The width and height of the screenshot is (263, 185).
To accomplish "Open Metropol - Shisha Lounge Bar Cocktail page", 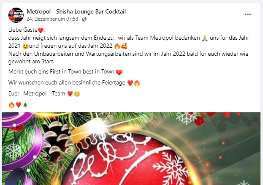I will tap(76, 11).
